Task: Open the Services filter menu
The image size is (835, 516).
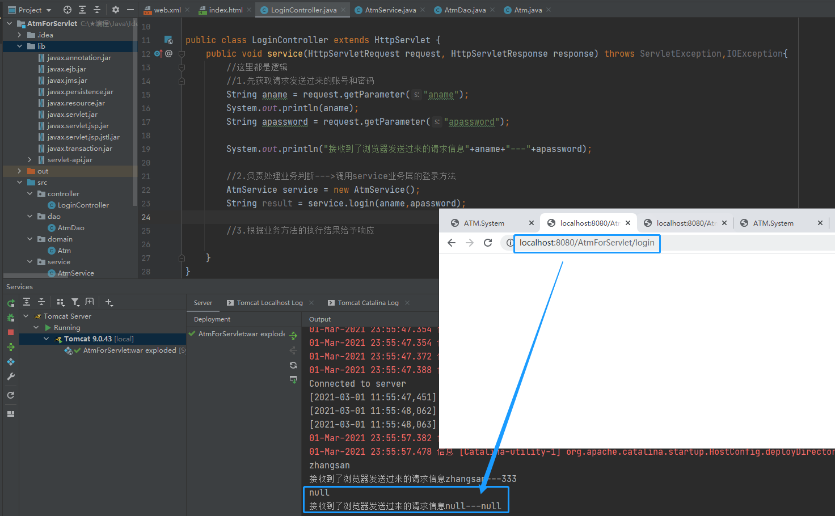Action: pos(75,302)
